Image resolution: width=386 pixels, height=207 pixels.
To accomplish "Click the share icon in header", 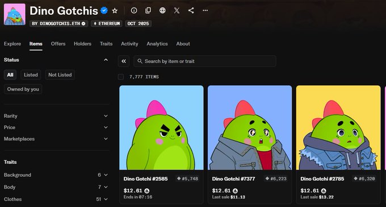I will [191, 10].
